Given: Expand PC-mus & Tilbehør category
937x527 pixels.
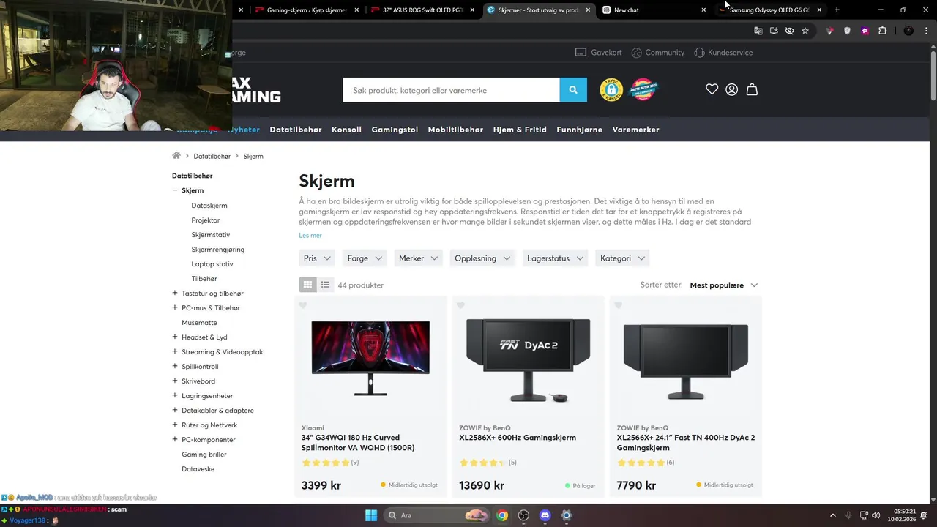Looking at the screenshot, I should 175,307.
